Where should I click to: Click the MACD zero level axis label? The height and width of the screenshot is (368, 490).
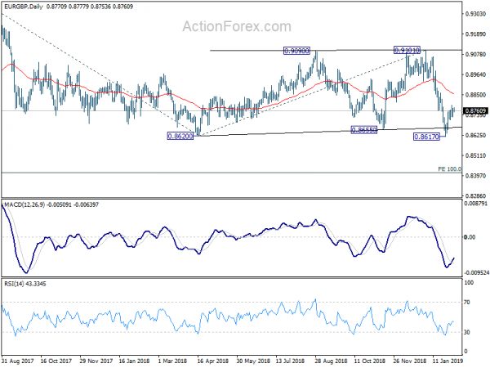point(470,237)
